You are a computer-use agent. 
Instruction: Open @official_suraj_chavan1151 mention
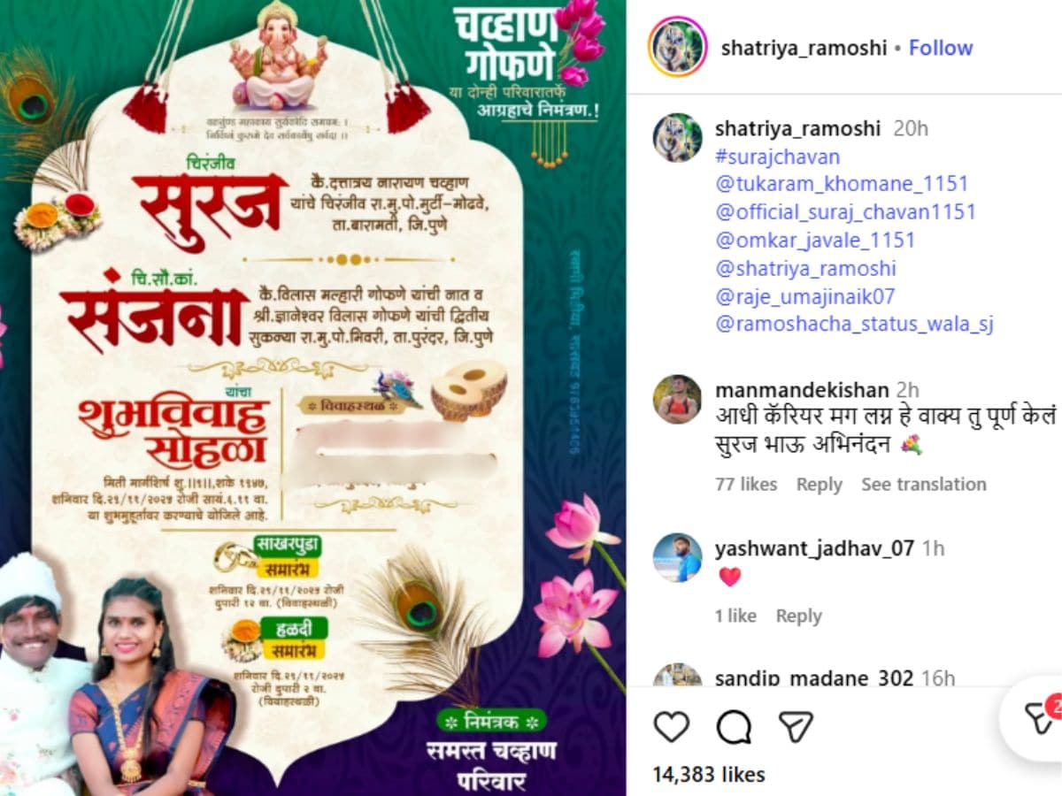(x=845, y=212)
